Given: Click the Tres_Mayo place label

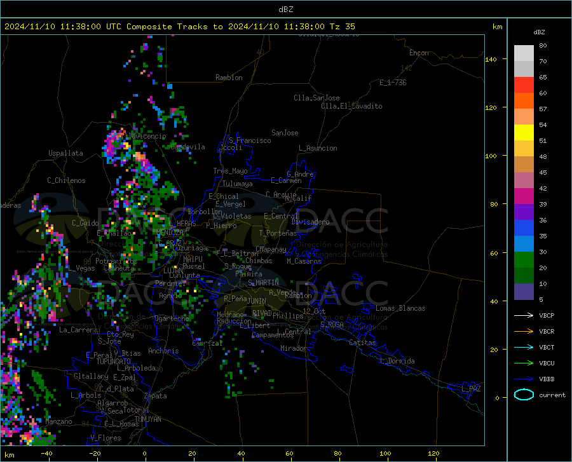Looking at the screenshot, I should [x=230, y=171].
